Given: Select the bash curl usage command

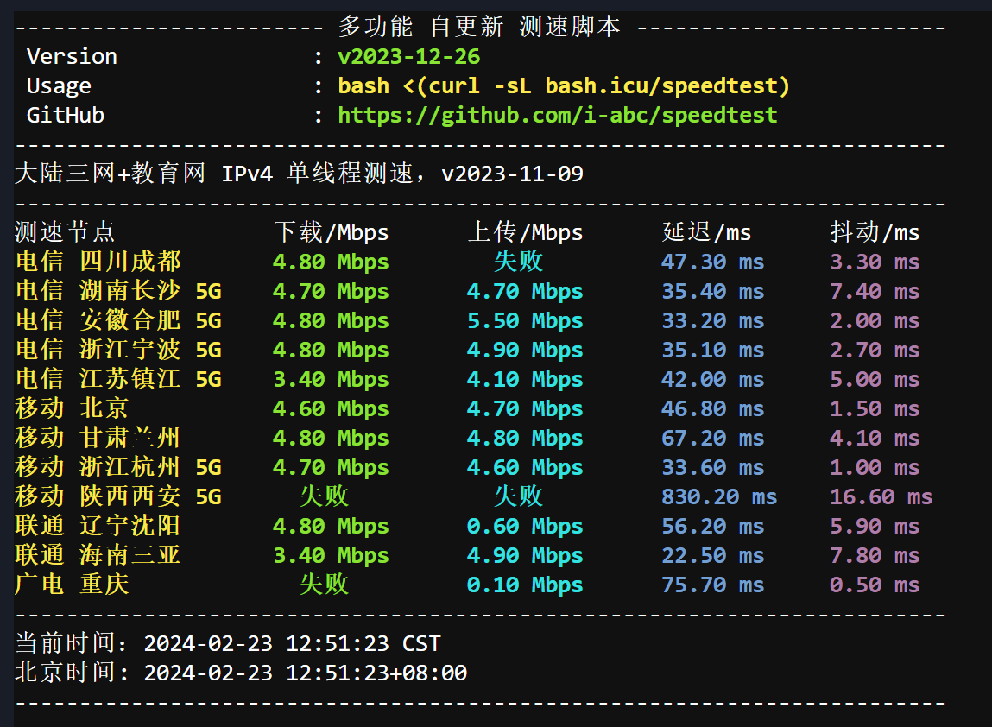Looking at the screenshot, I should click(x=564, y=85).
